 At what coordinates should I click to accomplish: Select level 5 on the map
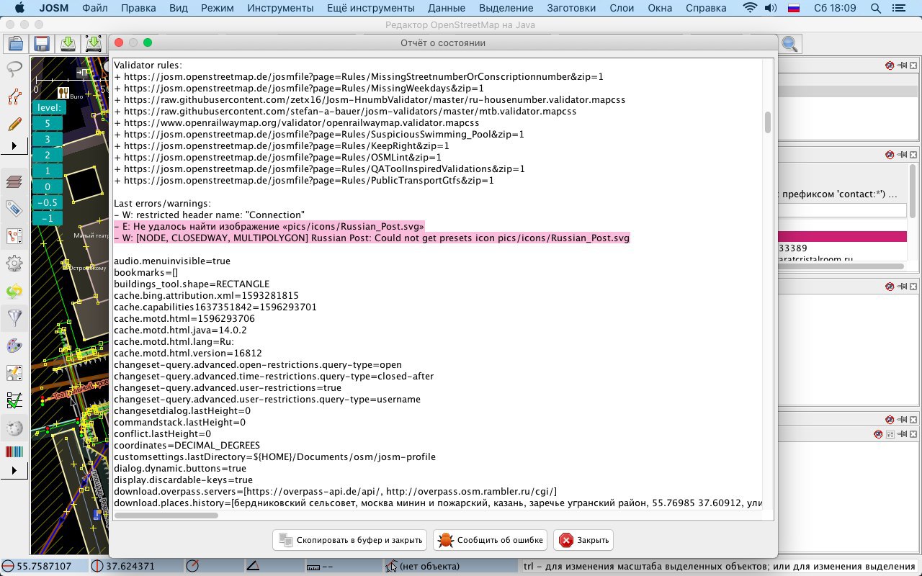pos(48,123)
